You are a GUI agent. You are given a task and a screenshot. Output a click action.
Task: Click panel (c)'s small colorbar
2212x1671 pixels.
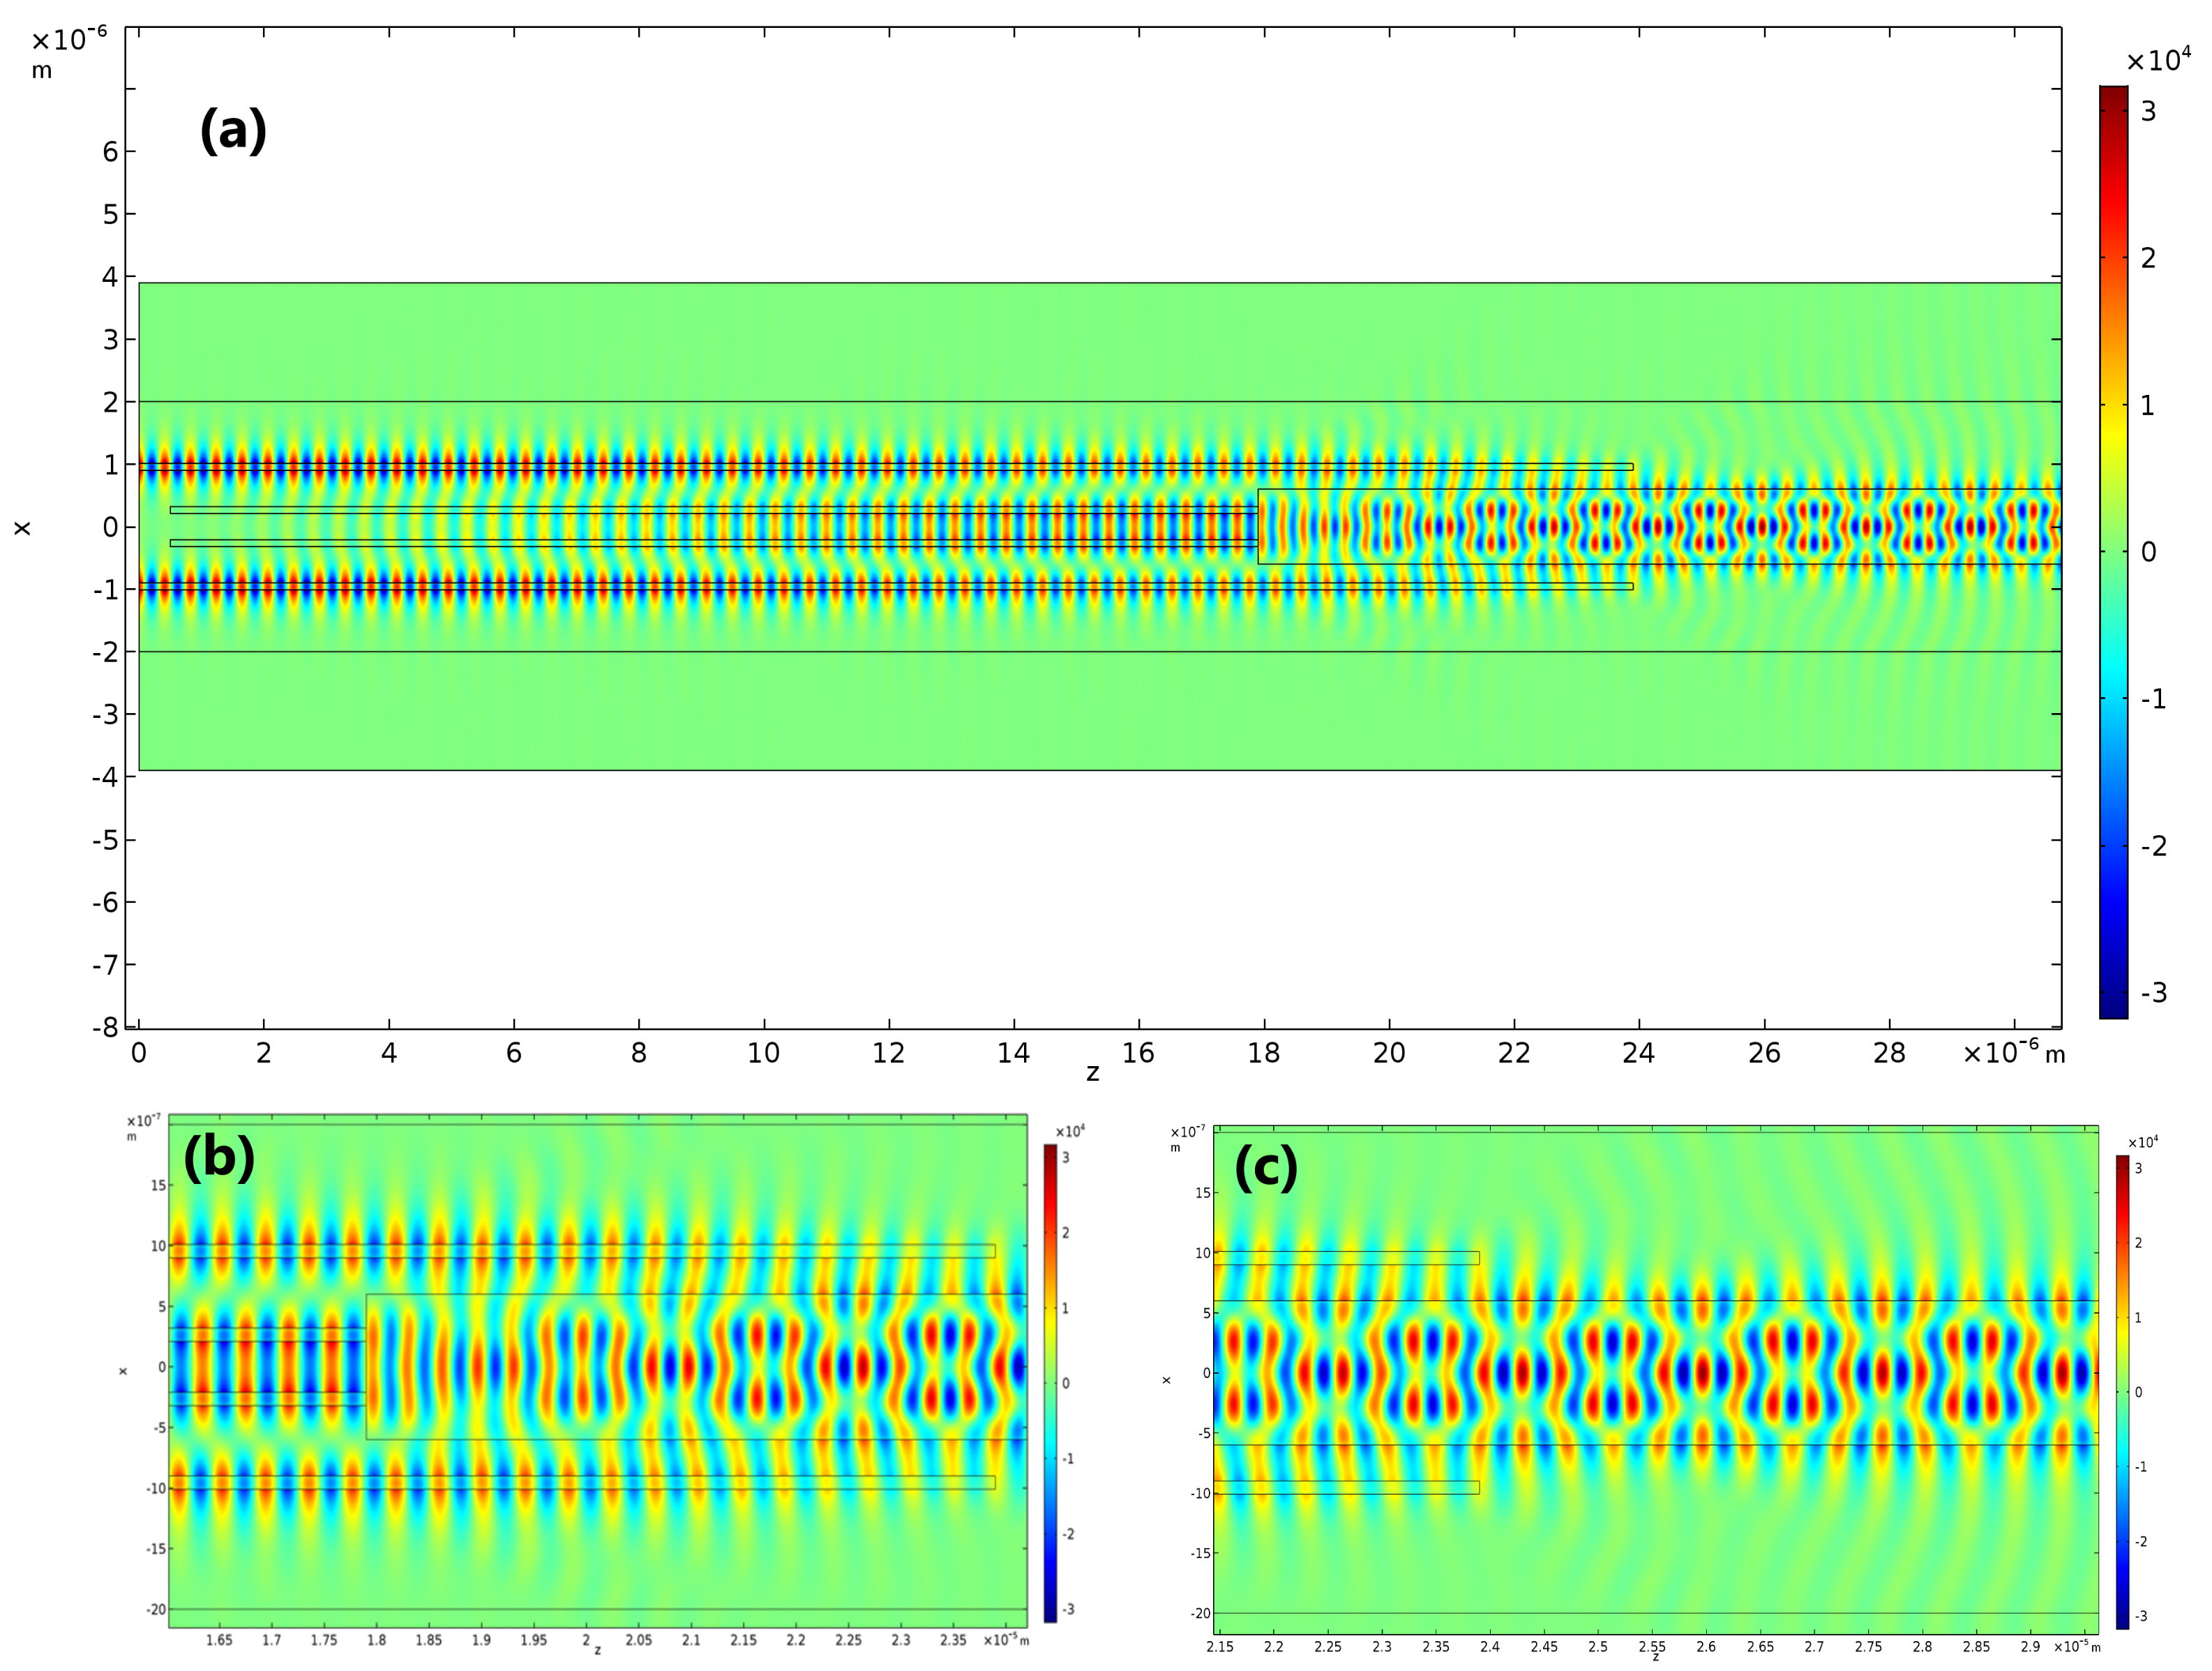coord(2121,1392)
